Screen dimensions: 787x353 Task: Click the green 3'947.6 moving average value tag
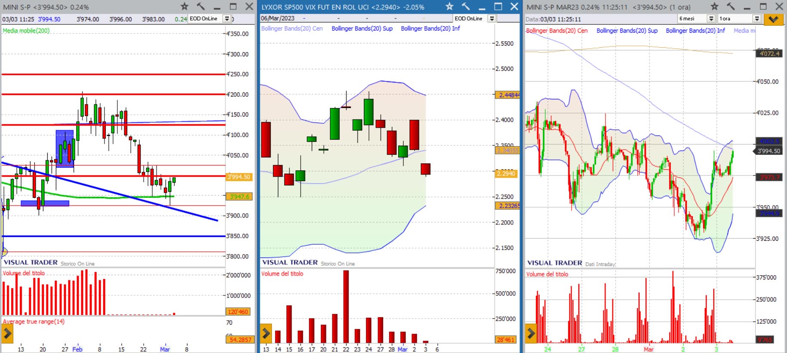pyautogui.click(x=239, y=196)
